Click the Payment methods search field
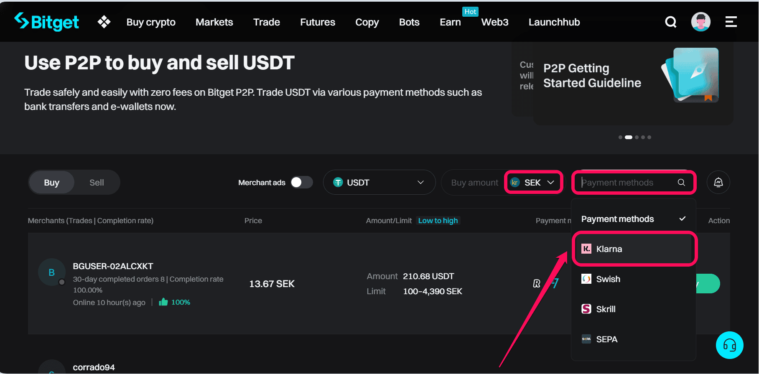The height and width of the screenshot is (374, 759). [634, 183]
